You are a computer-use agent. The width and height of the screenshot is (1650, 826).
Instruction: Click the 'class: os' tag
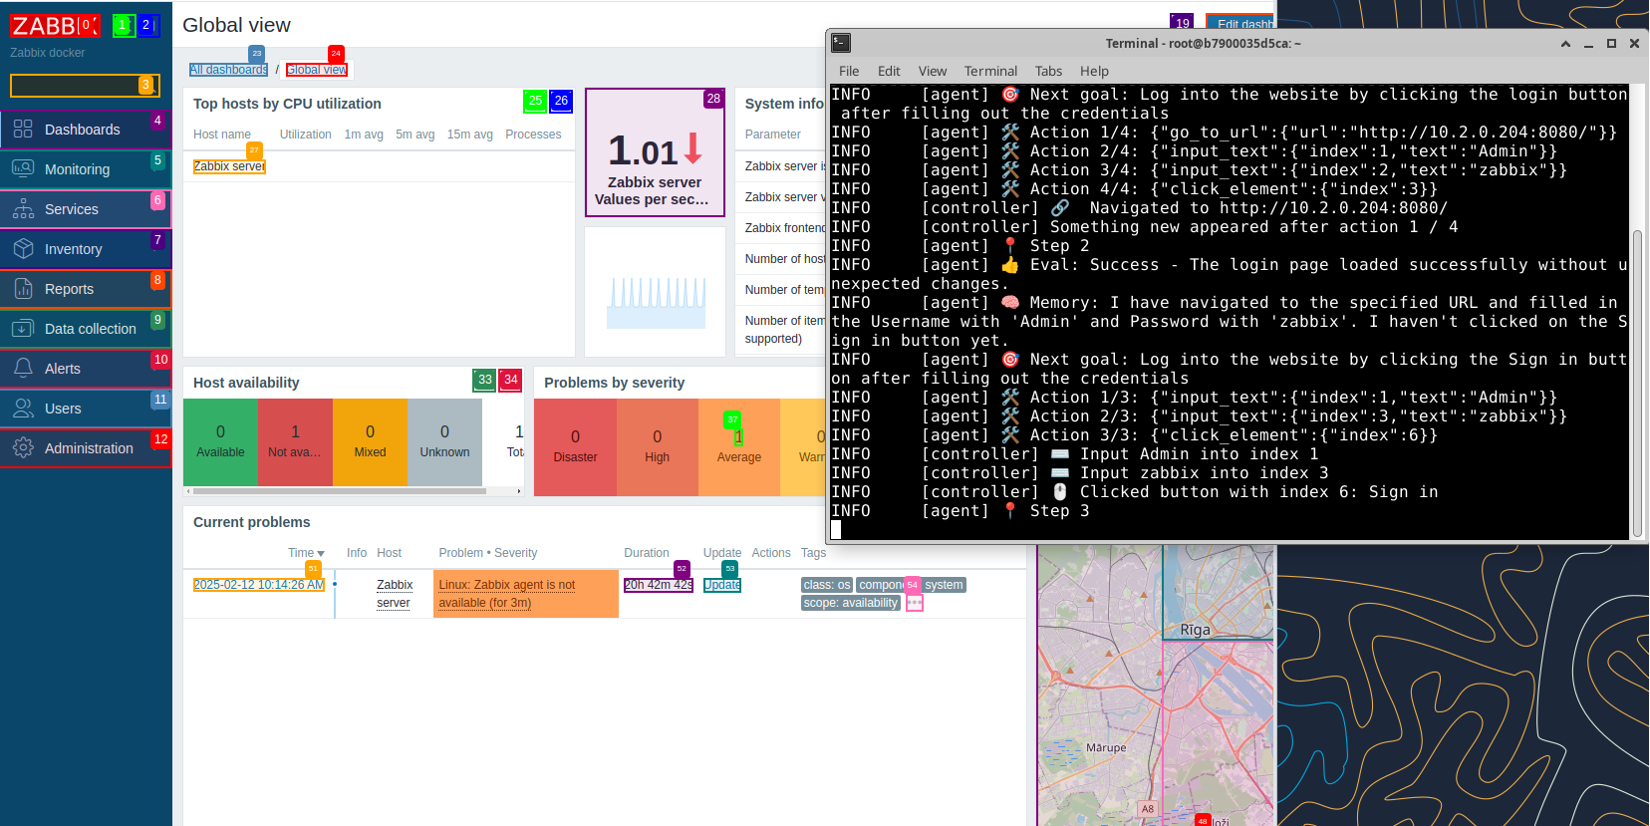tap(827, 585)
